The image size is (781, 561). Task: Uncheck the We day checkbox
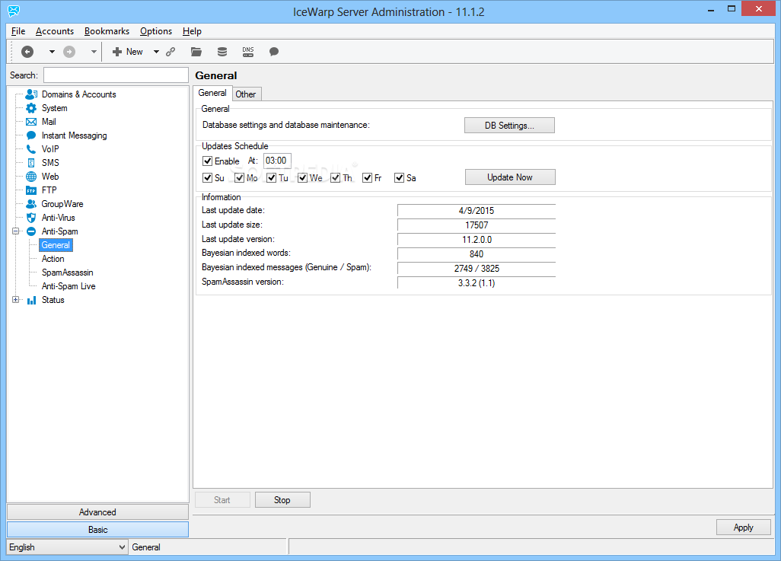point(303,178)
